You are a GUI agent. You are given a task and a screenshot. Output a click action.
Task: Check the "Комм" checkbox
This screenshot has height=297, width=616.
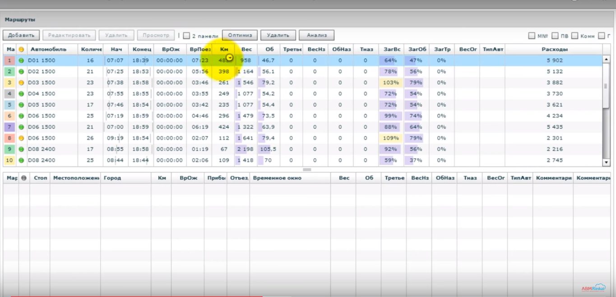pos(575,36)
